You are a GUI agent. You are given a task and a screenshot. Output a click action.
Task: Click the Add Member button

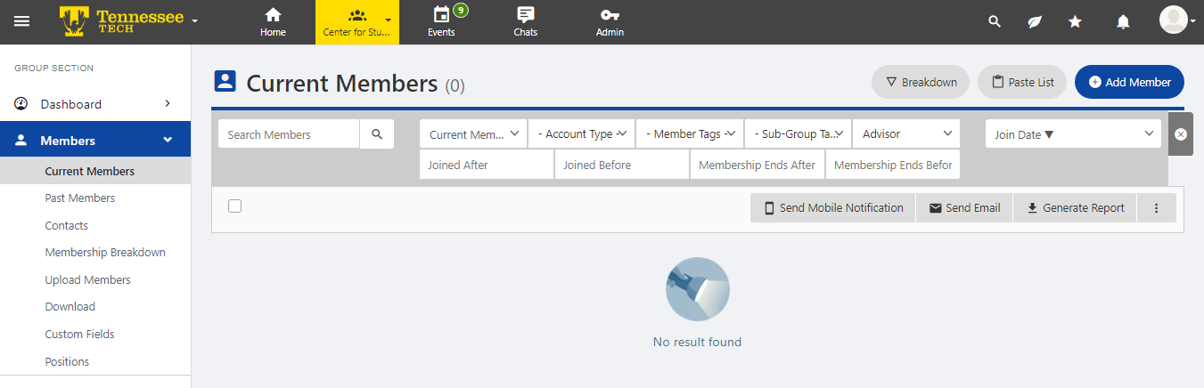(1129, 82)
